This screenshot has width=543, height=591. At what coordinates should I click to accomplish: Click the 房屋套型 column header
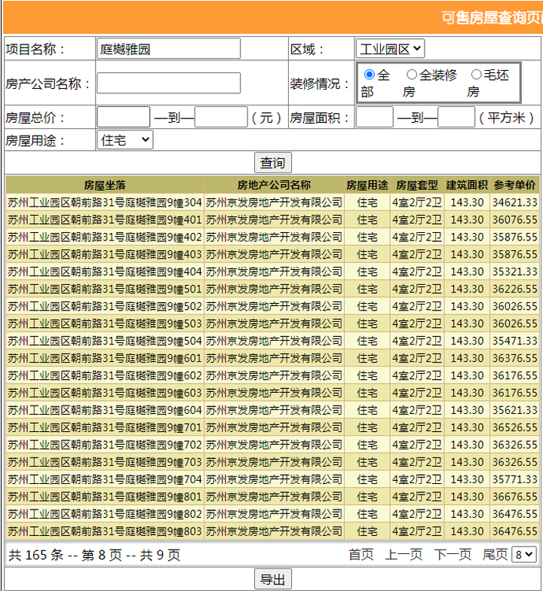417,185
